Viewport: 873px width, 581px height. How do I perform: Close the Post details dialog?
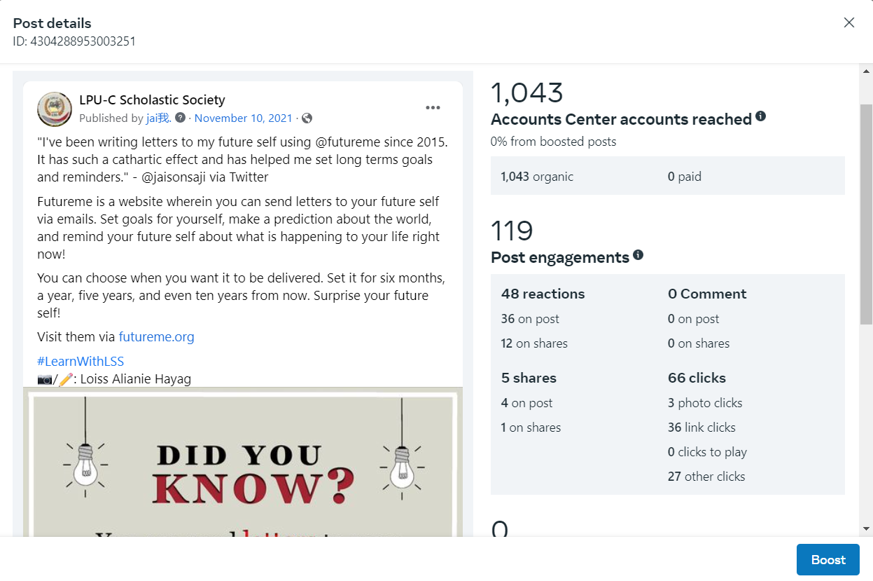tap(849, 22)
